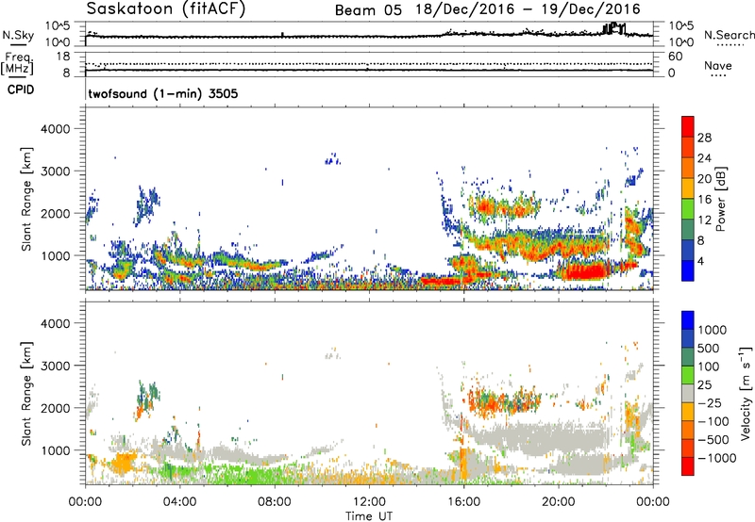Viewport: 755px width, 522px height.
Task: Click the blue bottom segment of Power colorbar
Action: (x=688, y=271)
